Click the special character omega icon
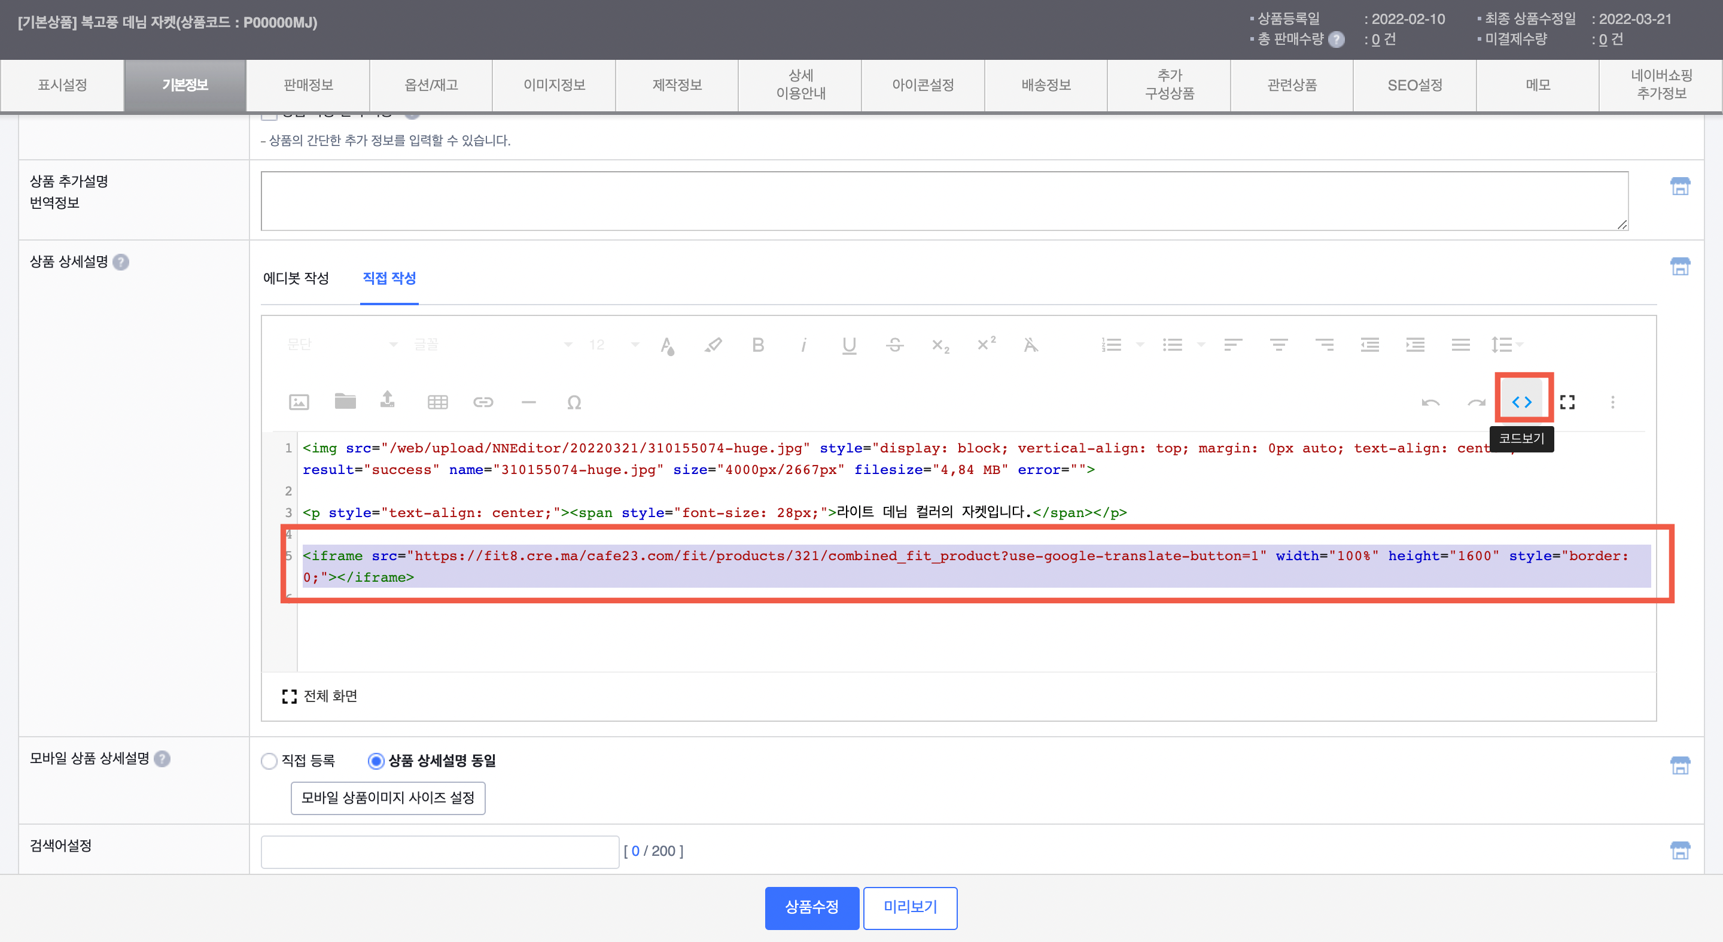The width and height of the screenshot is (1723, 942). pyautogui.click(x=574, y=402)
